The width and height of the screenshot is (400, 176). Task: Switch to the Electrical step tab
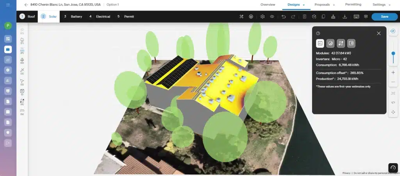tap(100, 17)
